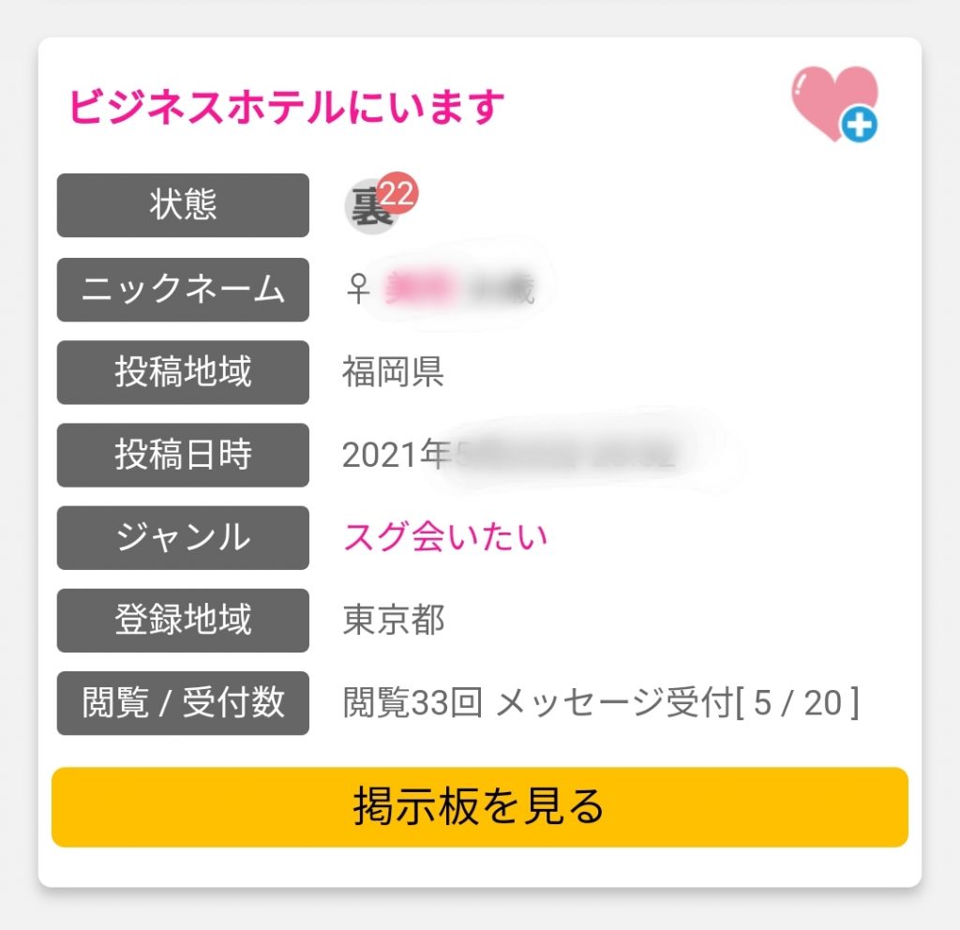Click the 状態 label header
The image size is (960, 930).
(x=183, y=206)
